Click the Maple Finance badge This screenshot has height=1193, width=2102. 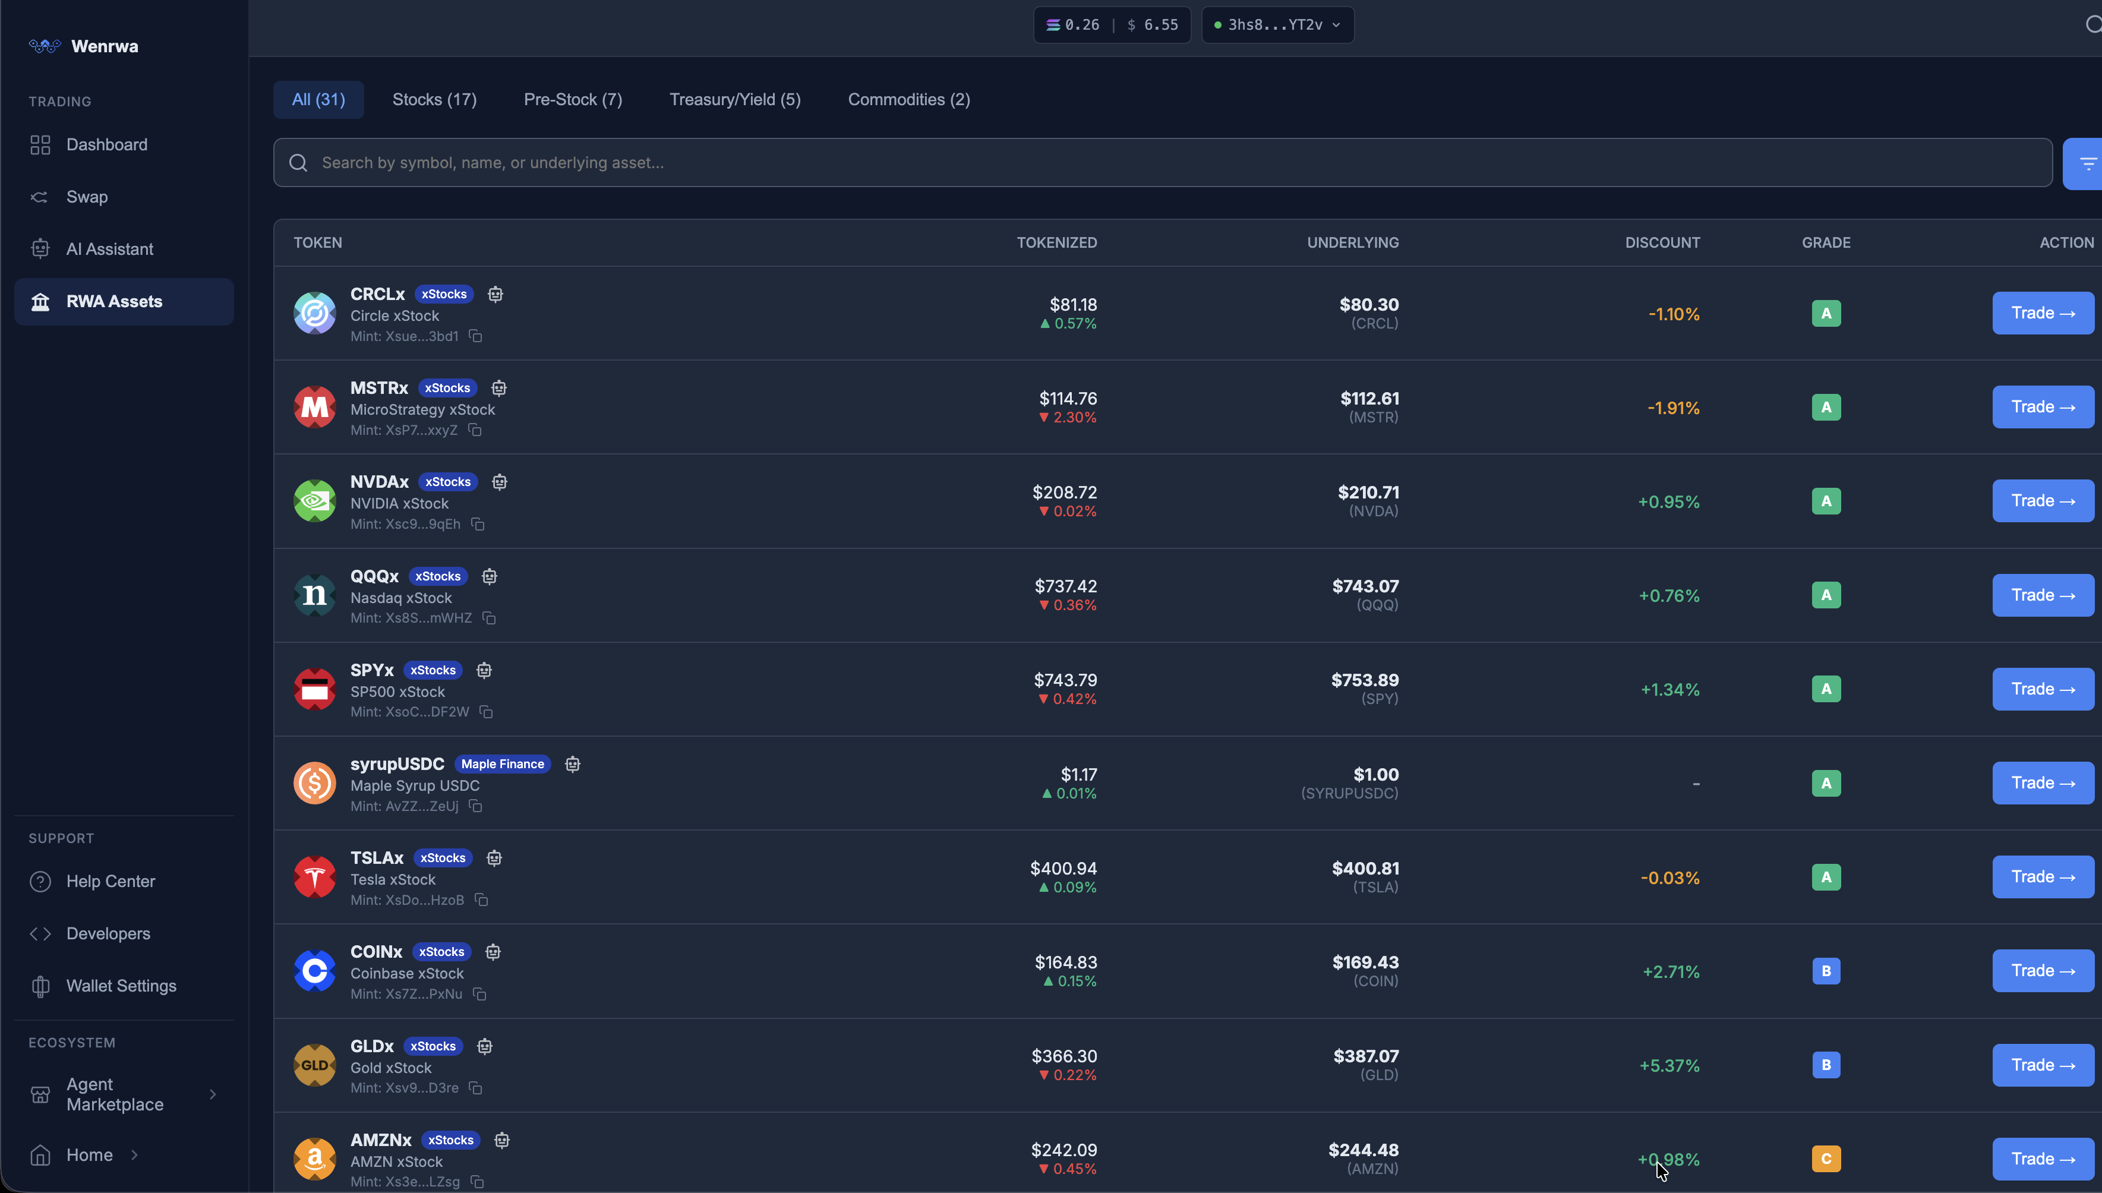point(502,763)
